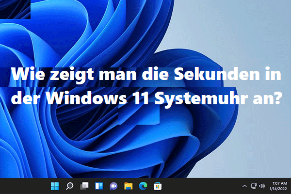This screenshot has height=194, width=291.
Task: Open the Widgets panel icon
Action: coord(99,186)
